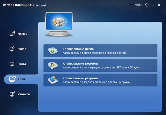Select the Утилиты tab label
Image resolution: width=166 pixels, height=115 pixels.
click(x=24, y=94)
